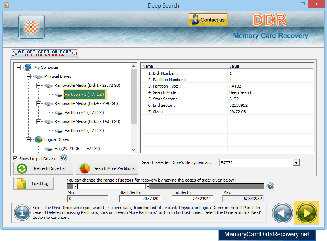Viewport: 327px width, 241px height.
Task: Select Removable Media (Disk1 - 29.72 GB)
Action: click(87, 85)
